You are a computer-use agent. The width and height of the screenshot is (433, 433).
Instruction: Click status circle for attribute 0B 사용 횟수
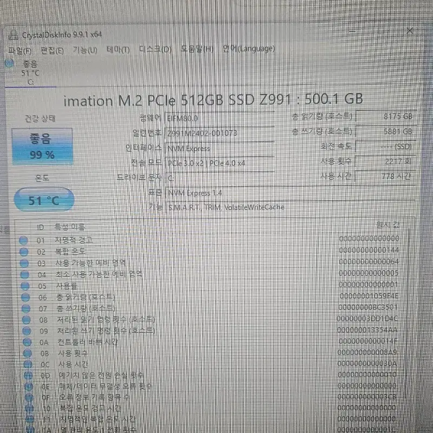pos(28,353)
